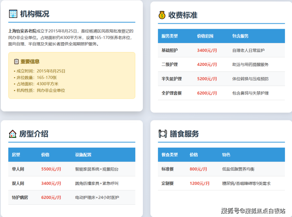Click the 设施配置 column header

(x=83, y=155)
